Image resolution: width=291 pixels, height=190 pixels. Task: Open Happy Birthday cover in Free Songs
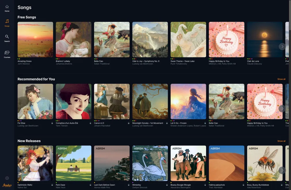click(x=226, y=39)
